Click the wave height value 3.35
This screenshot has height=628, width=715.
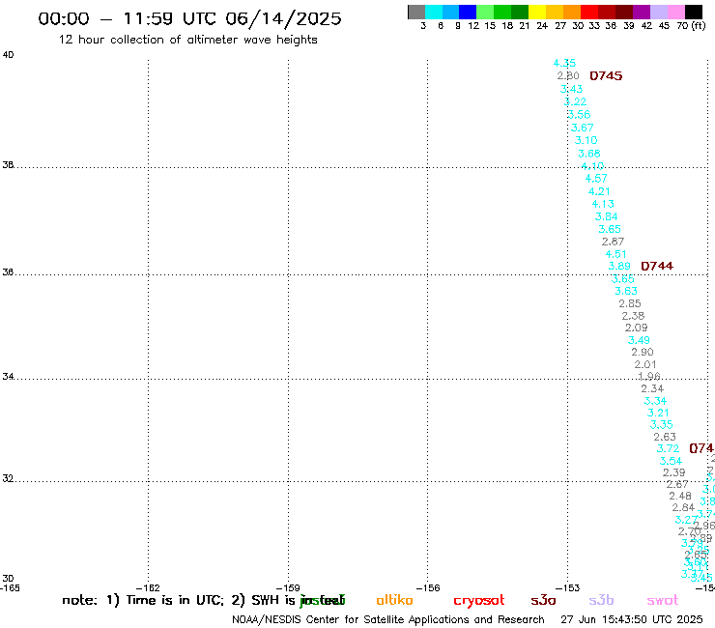pos(661,424)
